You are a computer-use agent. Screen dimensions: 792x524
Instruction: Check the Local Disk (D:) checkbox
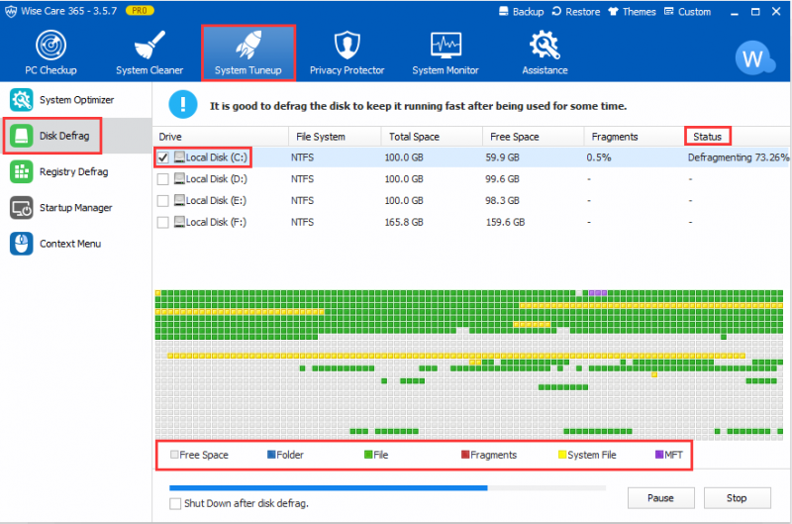tap(162, 179)
